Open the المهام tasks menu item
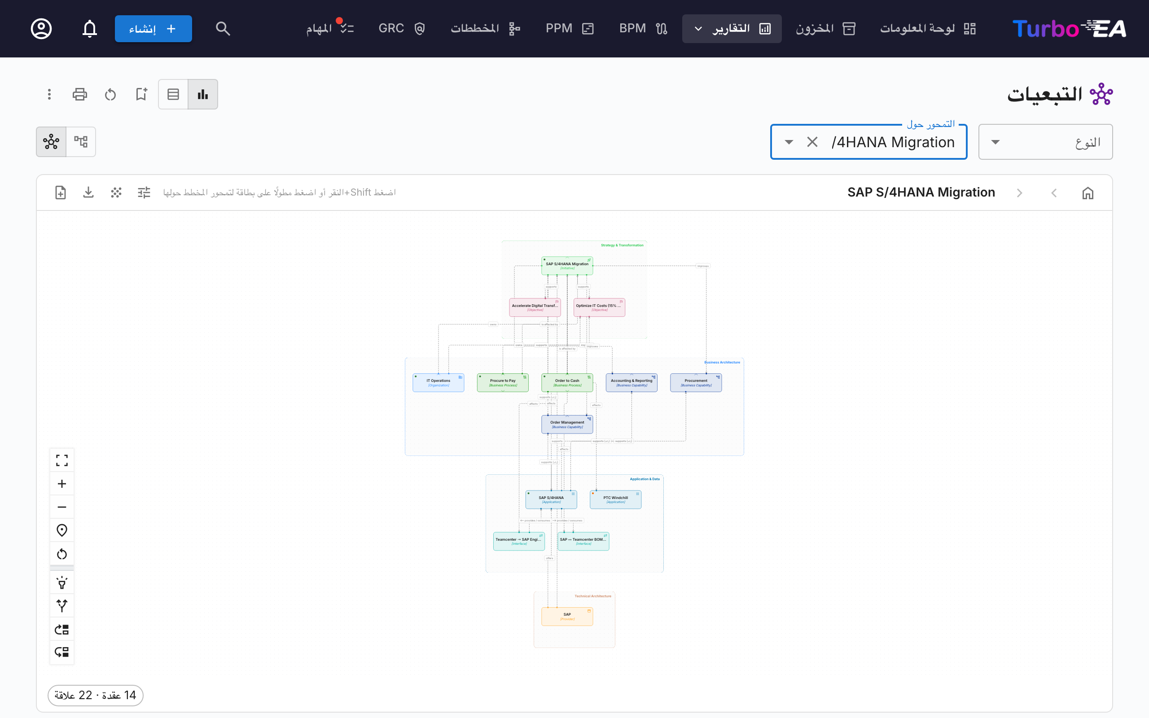Screen dimensions: 1149x718 pos(330,28)
